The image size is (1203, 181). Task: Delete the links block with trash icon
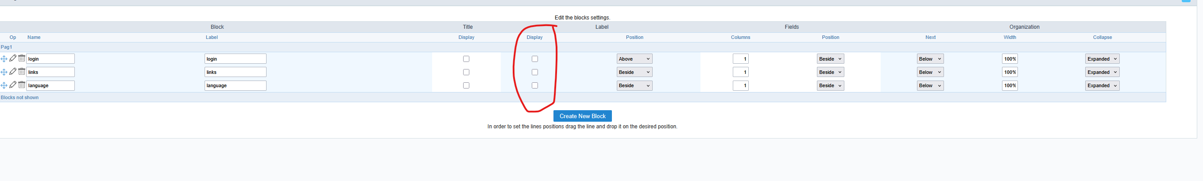tap(22, 72)
